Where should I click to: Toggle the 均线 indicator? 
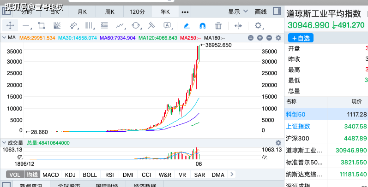(32, 175)
